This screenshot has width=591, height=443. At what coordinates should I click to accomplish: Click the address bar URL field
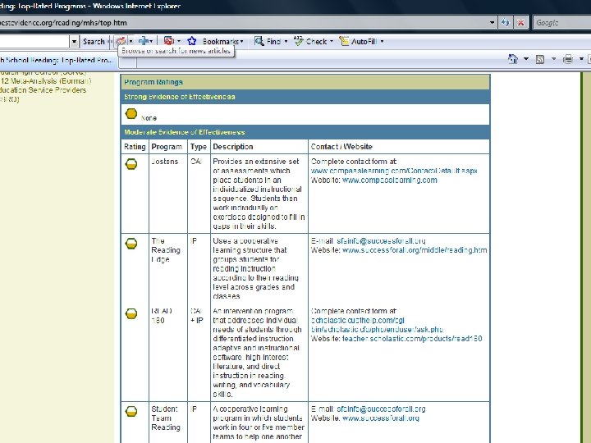[x=243, y=23]
